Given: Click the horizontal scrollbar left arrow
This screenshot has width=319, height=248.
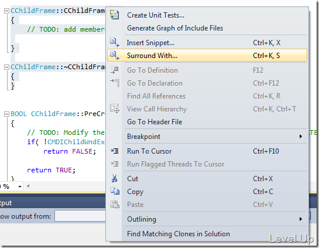Looking at the screenshot, I should (28, 186).
